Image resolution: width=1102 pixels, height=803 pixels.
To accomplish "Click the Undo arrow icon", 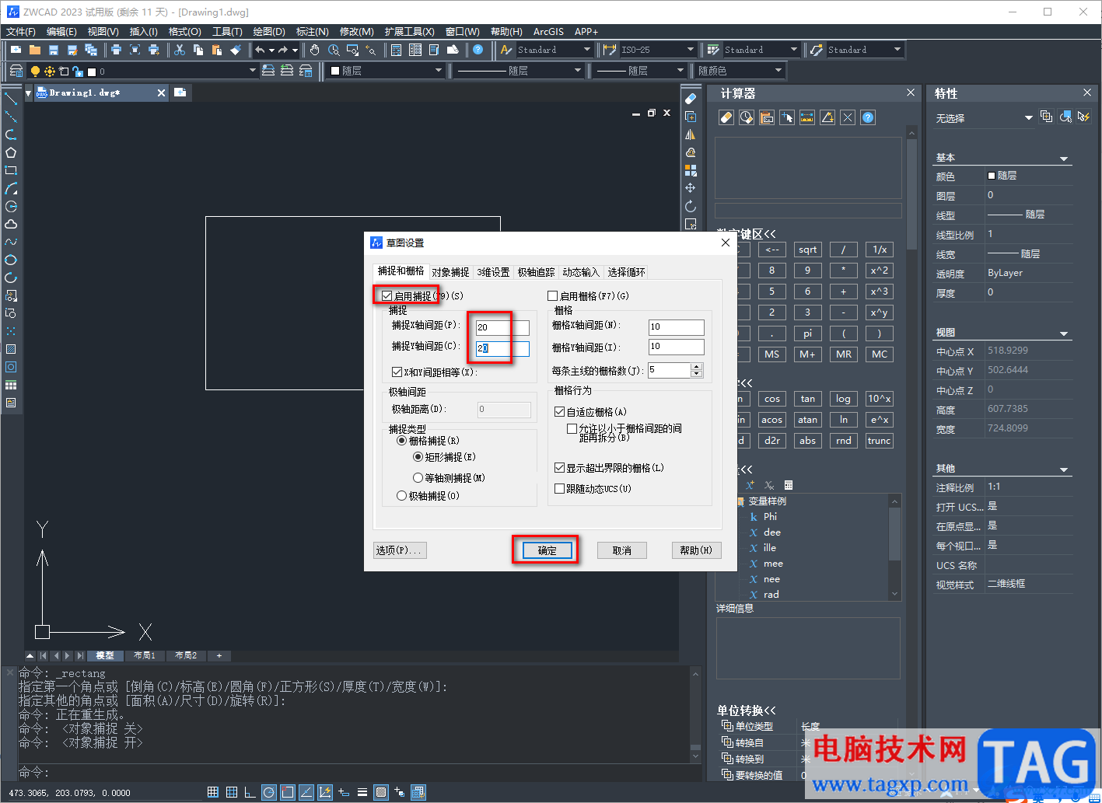I will [260, 50].
